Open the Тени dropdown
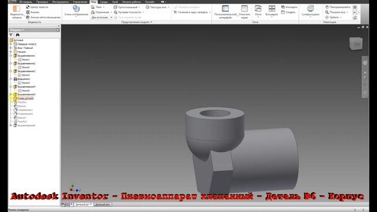The image size is (377, 212). [x=98, y=7]
